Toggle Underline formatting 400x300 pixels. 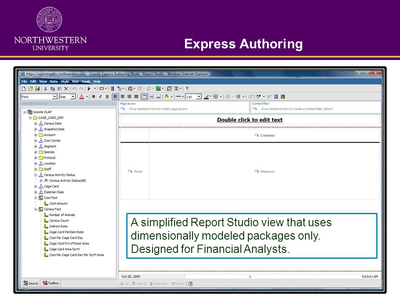tap(107, 96)
